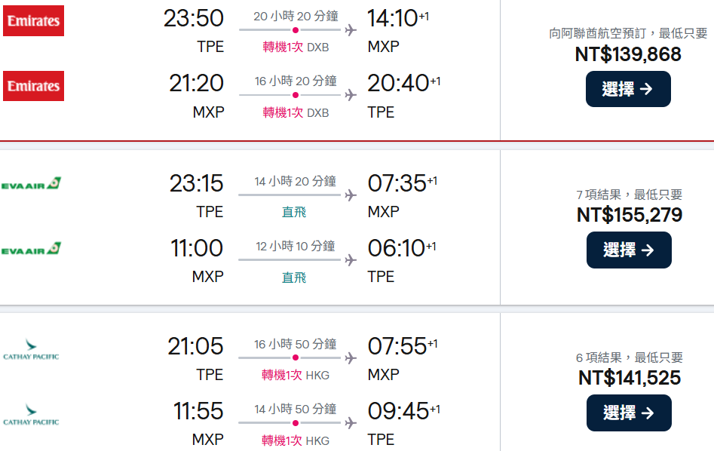Click Cathay Pacific logo on 11:55 flight
714x451 pixels.
pos(31,415)
